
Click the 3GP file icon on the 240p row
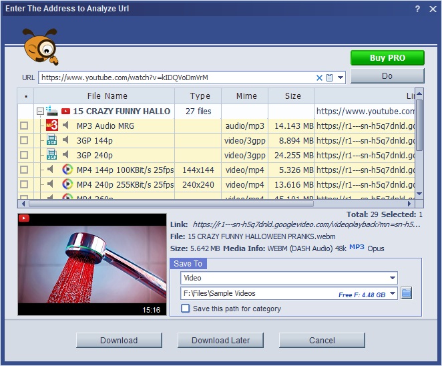[x=51, y=154]
